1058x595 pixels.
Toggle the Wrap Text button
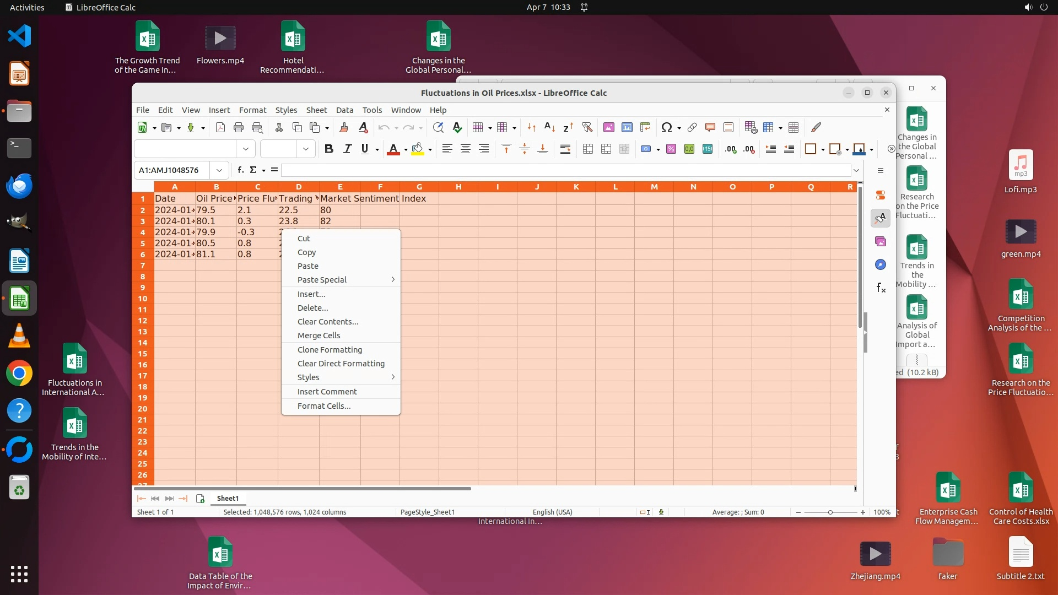pos(565,149)
